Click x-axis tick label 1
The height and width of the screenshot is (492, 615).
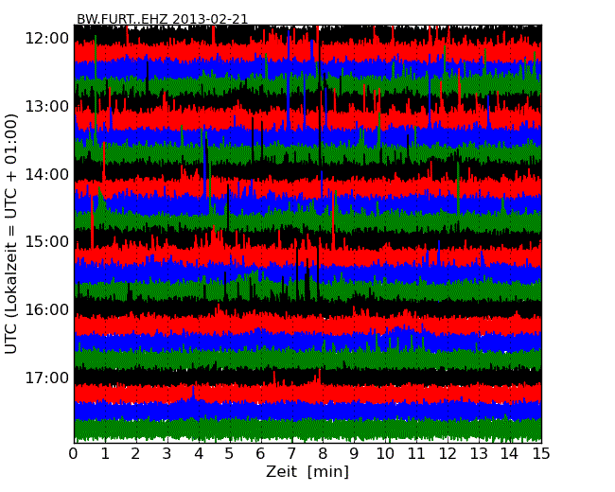click(105, 454)
